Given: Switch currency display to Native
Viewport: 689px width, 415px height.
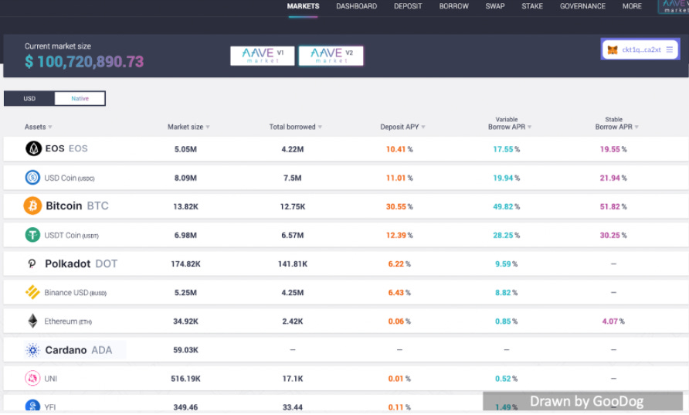Looking at the screenshot, I should pos(80,98).
